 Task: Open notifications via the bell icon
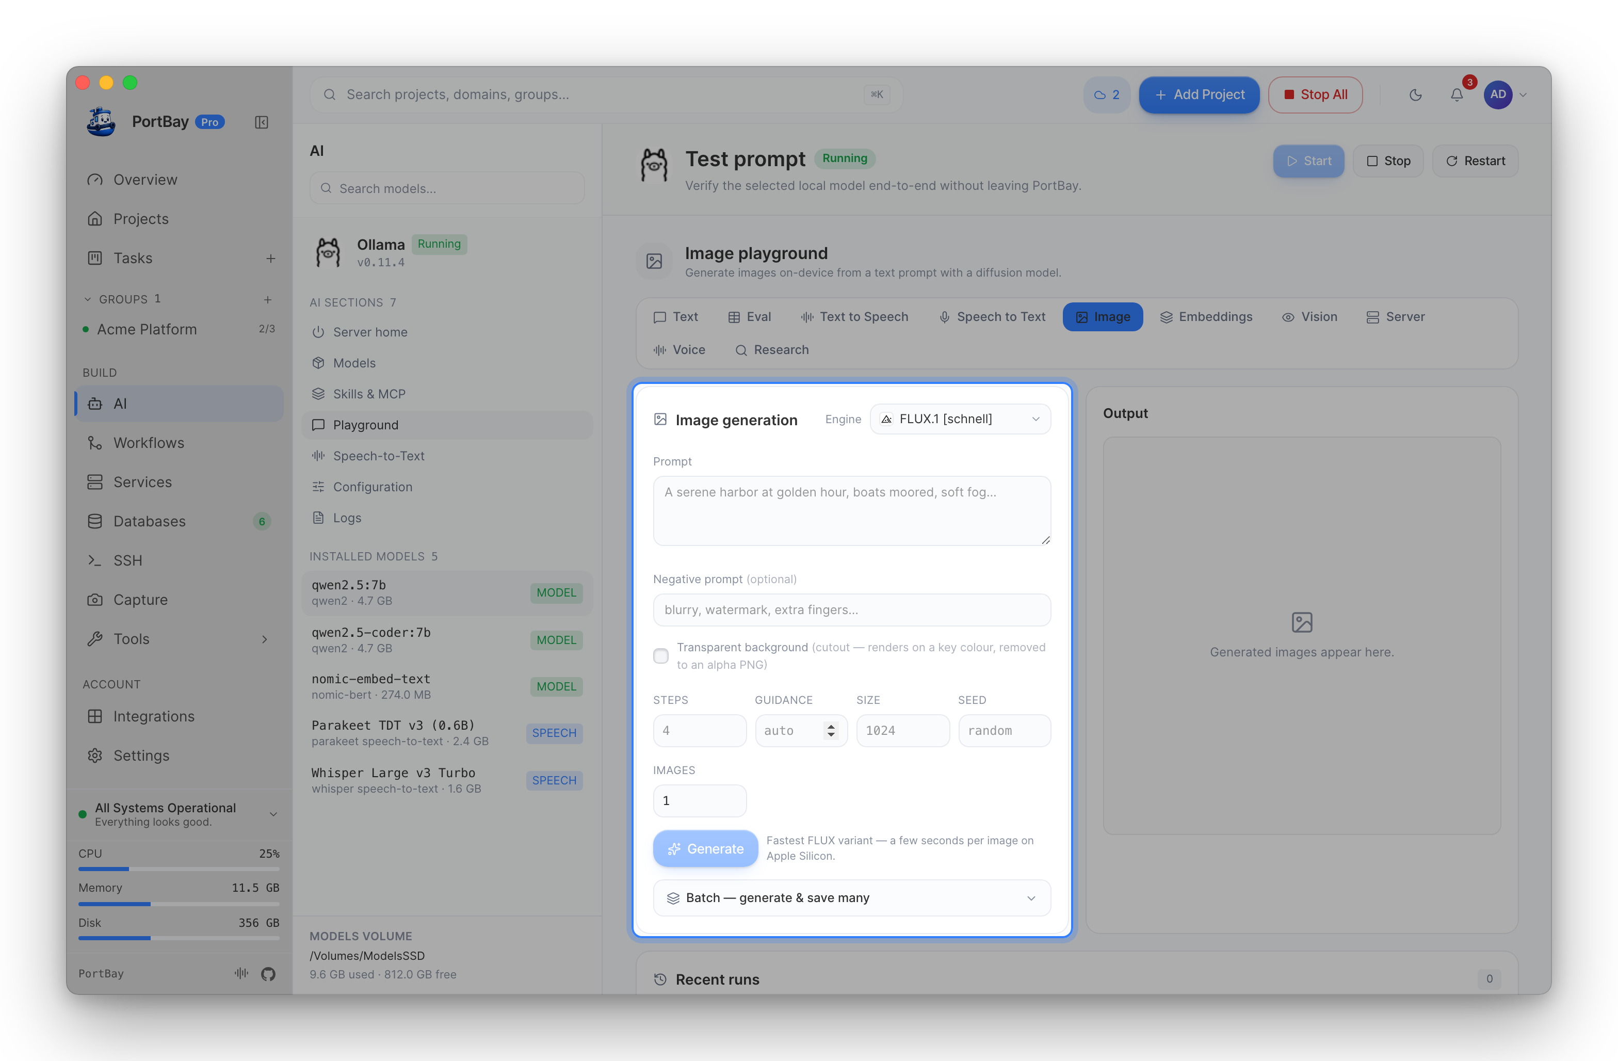pyautogui.click(x=1457, y=94)
